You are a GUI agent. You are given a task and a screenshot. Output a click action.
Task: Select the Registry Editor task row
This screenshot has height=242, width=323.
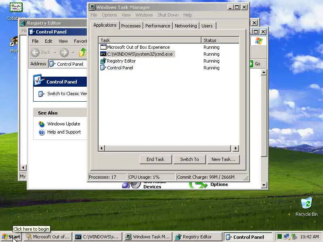(118, 61)
